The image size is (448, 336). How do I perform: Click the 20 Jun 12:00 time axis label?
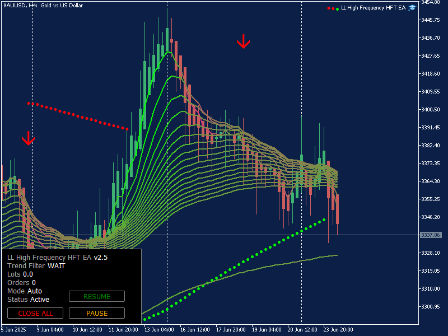[x=302, y=329]
